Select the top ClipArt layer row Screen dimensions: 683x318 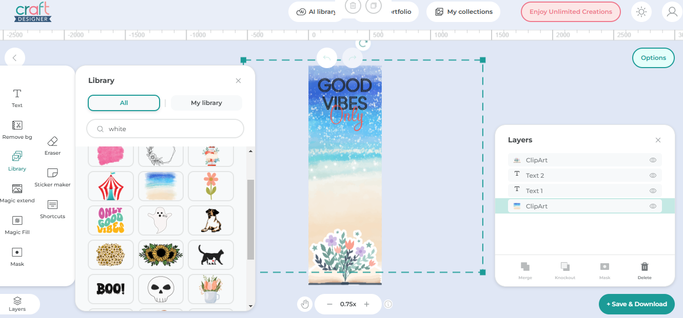pos(585,160)
